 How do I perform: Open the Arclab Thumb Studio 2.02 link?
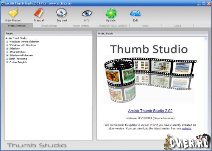pyautogui.click(x=150, y=111)
